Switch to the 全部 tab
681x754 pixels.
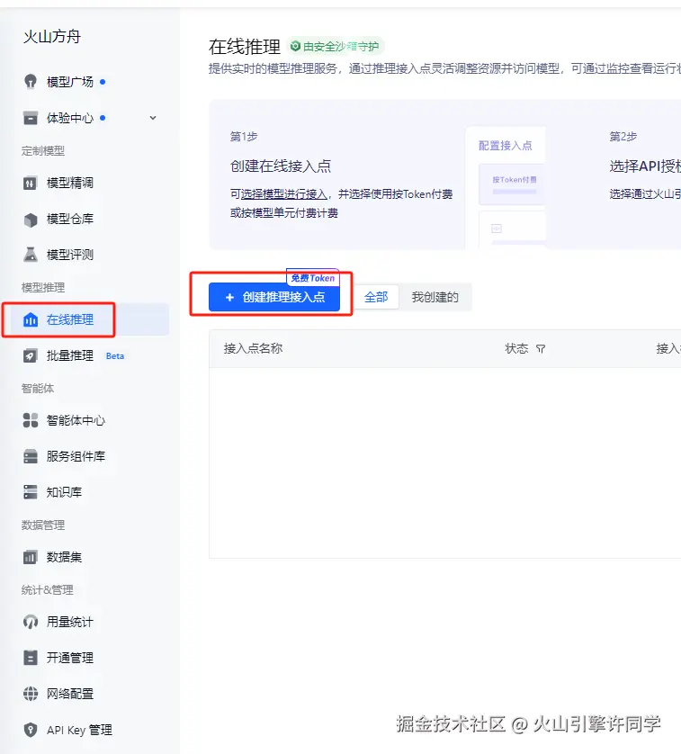(x=376, y=297)
